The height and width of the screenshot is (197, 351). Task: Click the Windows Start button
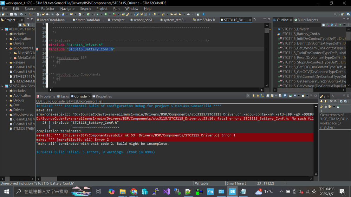point(6,192)
